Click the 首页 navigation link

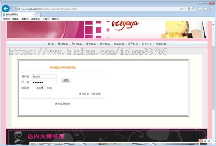[x=51, y=44]
